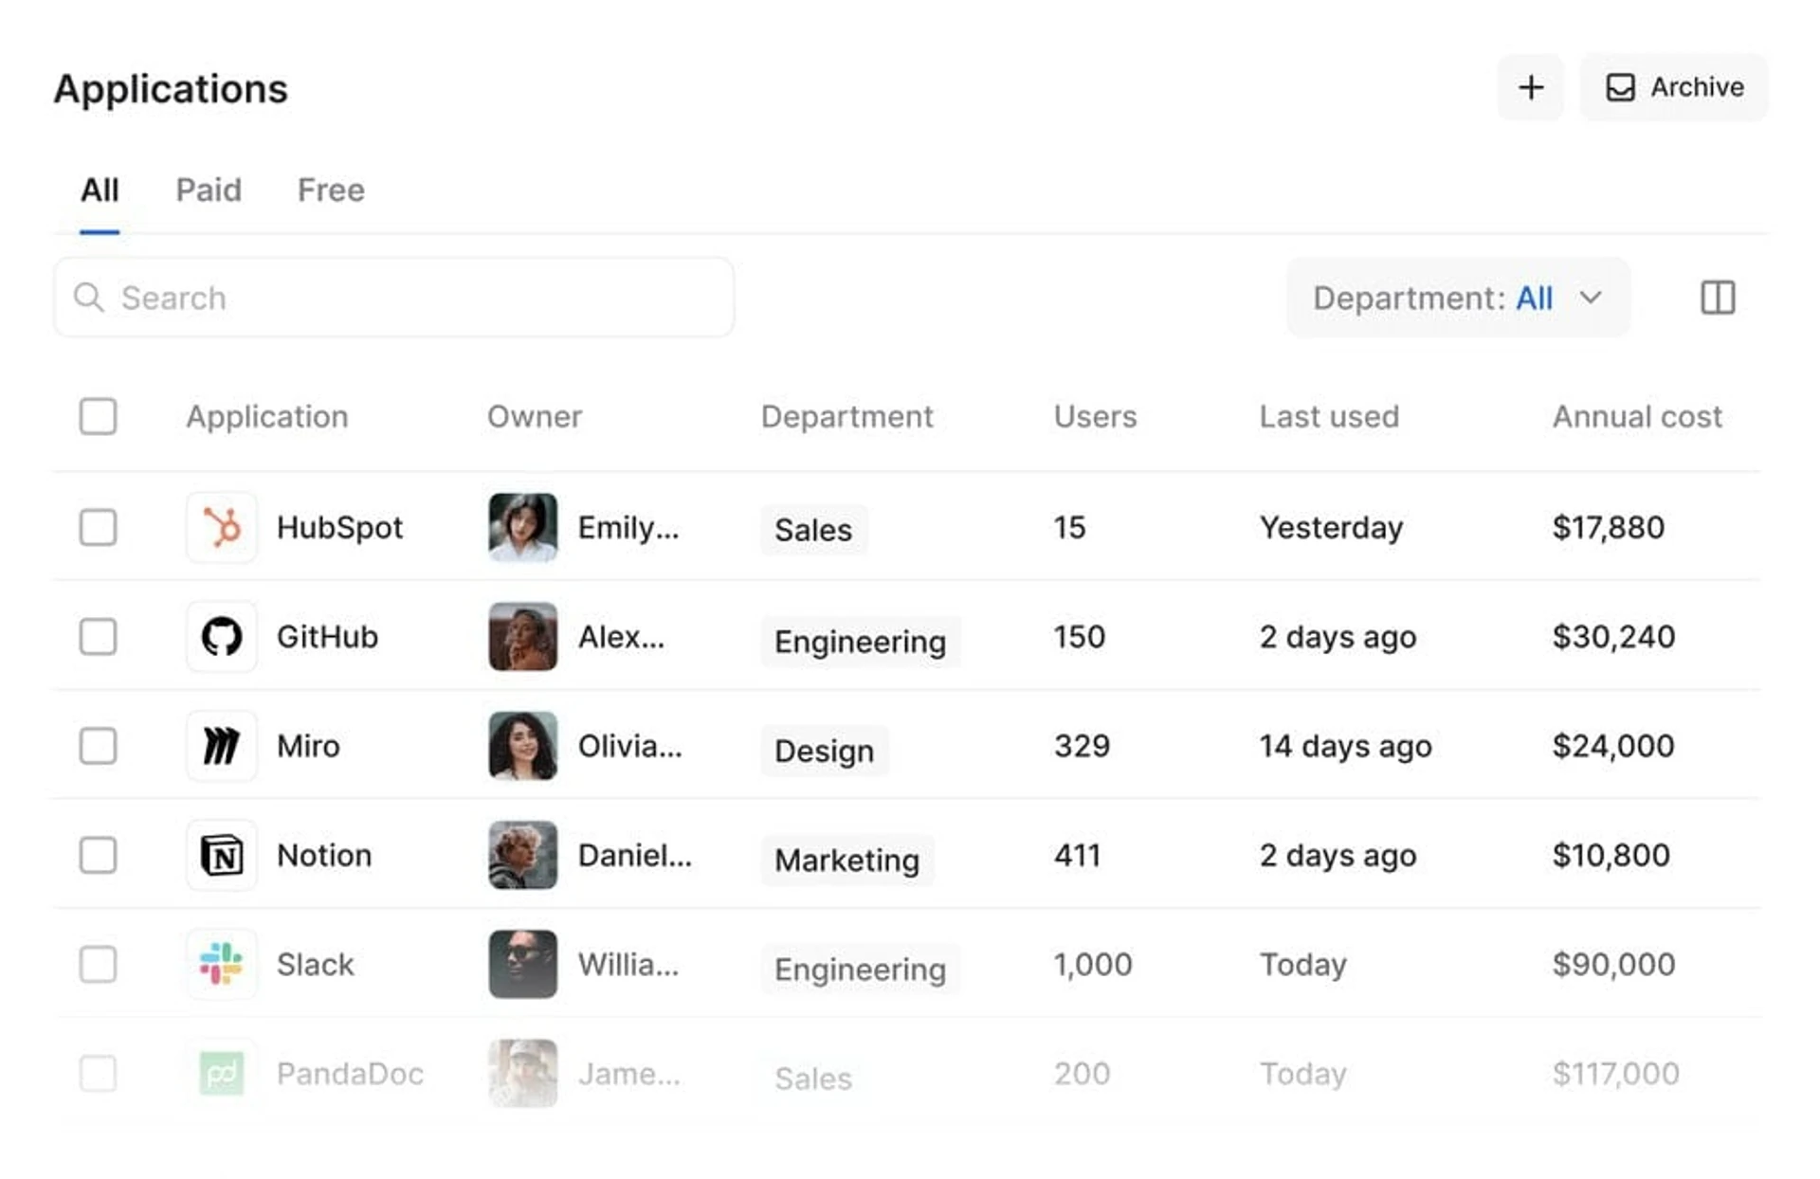Click the HubSpot logo icon
Viewport: 1820px width, 1179px height.
click(x=222, y=528)
